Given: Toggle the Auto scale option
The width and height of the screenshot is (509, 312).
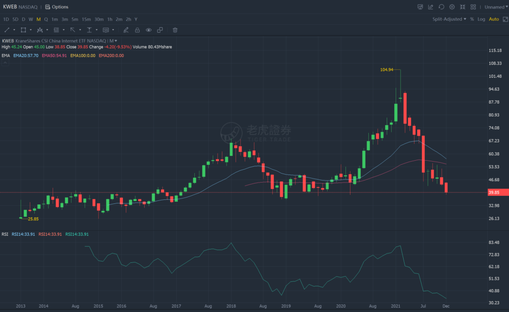Looking at the screenshot, I should click(x=494, y=19).
